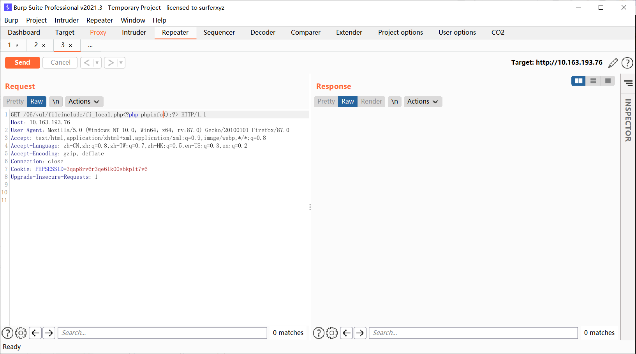The image size is (636, 354).
Task: Open forward history dropdown arrow
Action: click(x=121, y=63)
